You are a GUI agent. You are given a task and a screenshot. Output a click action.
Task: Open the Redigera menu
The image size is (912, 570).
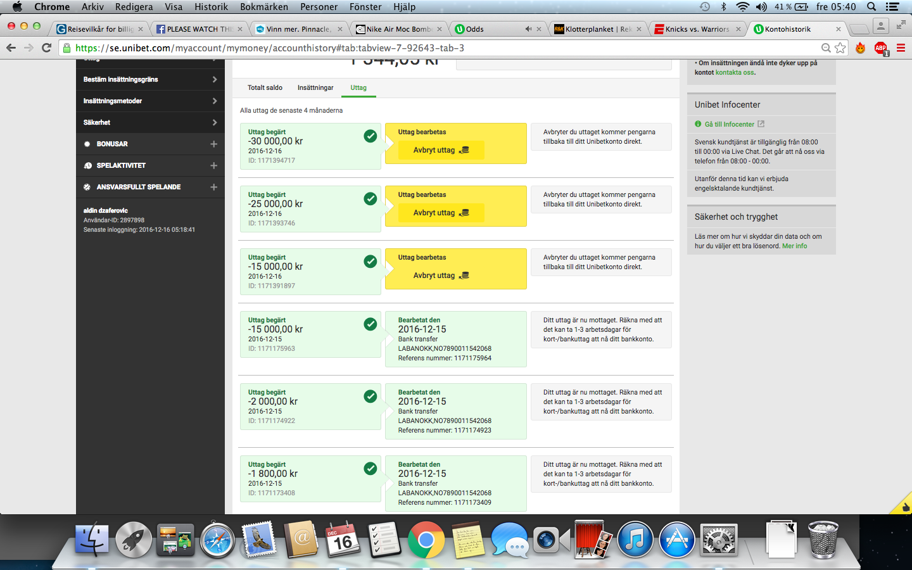click(x=134, y=6)
